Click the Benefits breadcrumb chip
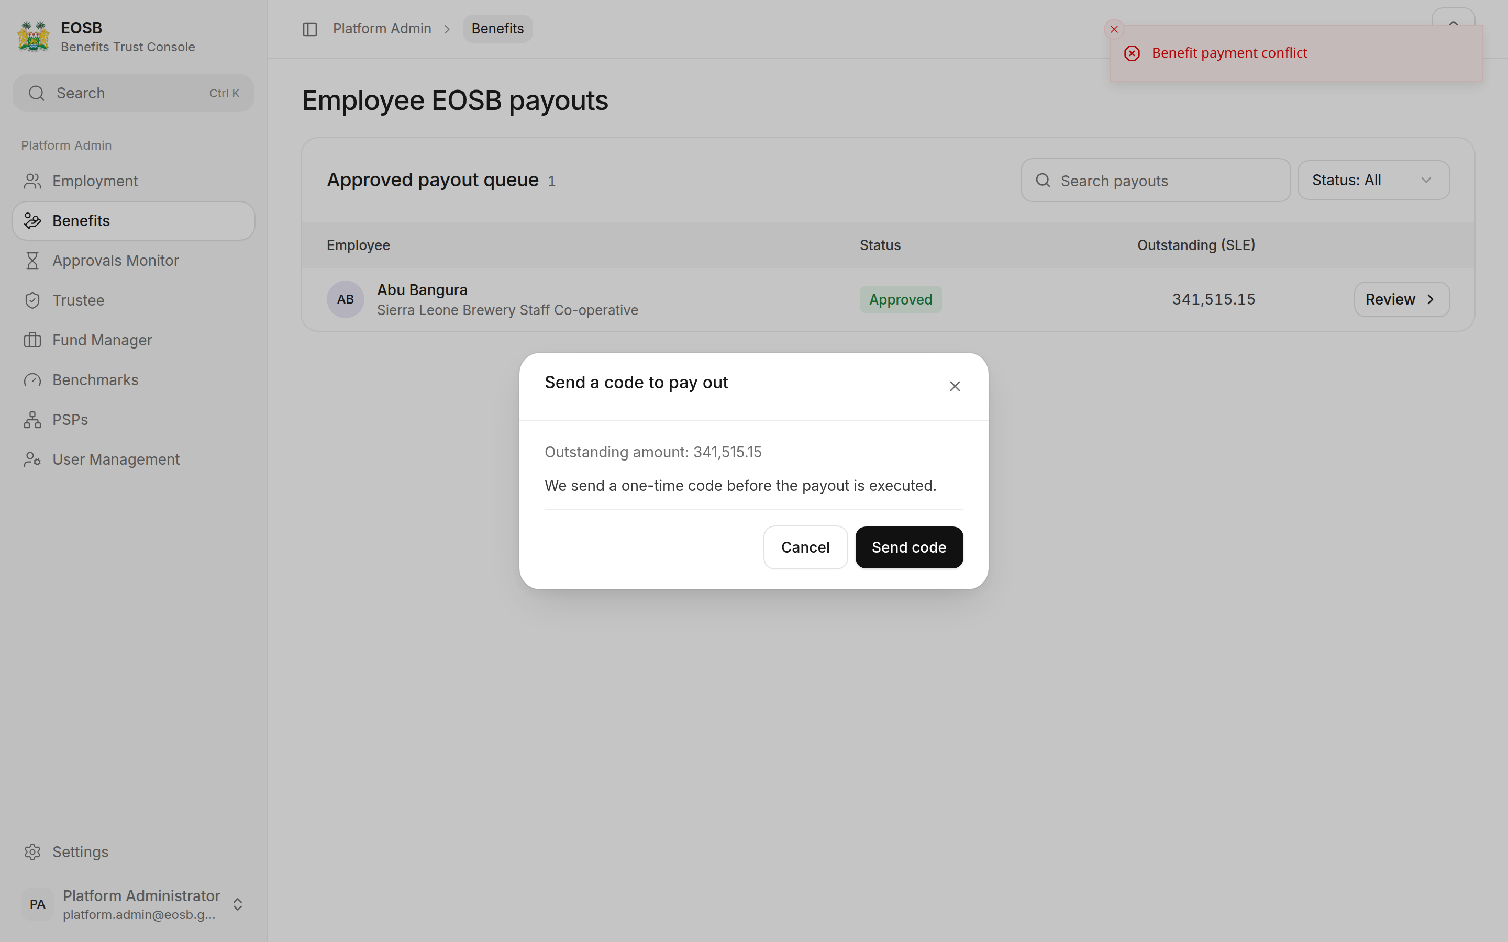This screenshot has height=942, width=1508. tap(497, 29)
